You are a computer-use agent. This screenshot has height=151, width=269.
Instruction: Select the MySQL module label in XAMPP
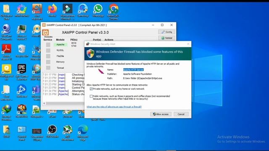[x=60, y=50]
